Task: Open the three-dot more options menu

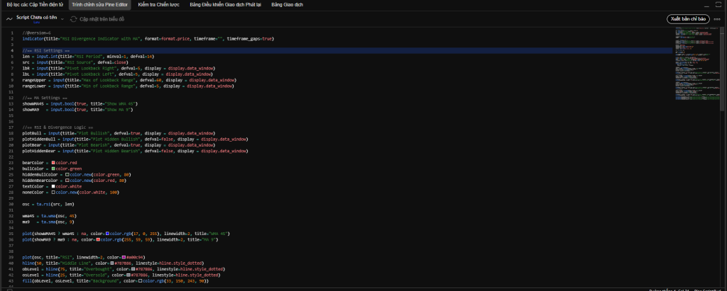Action: 718,18
